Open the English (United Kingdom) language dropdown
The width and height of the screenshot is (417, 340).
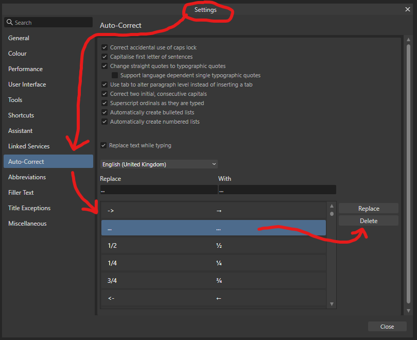click(159, 164)
